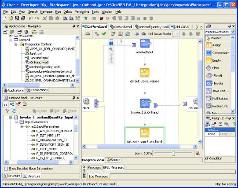Toggle Show Detailed Node Information checkbox
Screen dimensions: 238x188
coord(6,169)
